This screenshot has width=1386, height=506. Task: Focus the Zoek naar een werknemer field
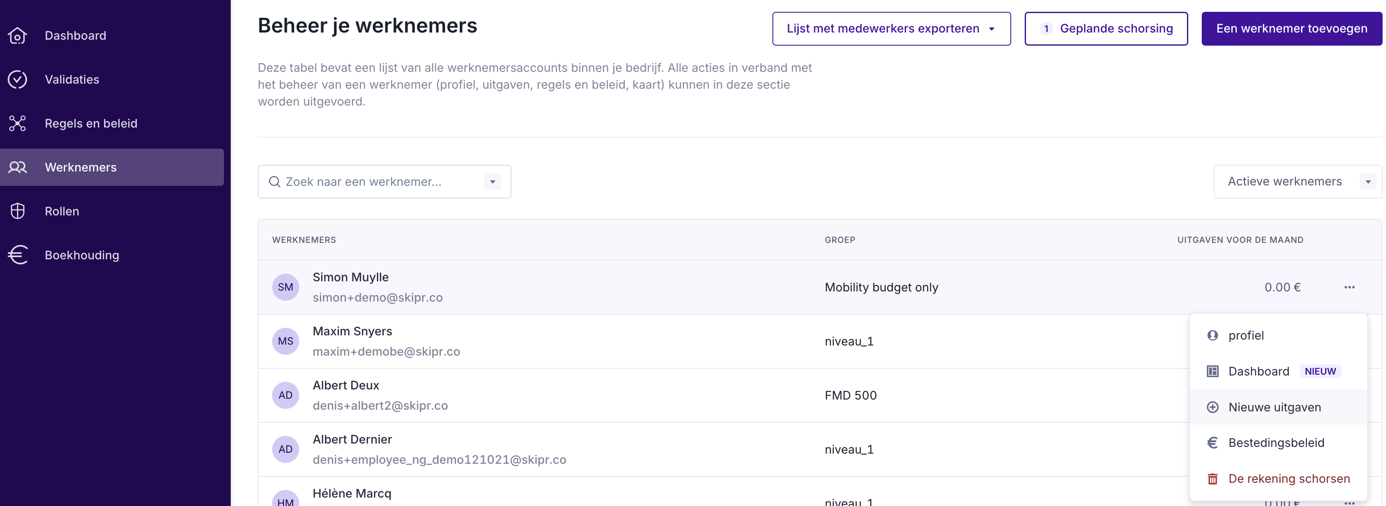tap(377, 182)
